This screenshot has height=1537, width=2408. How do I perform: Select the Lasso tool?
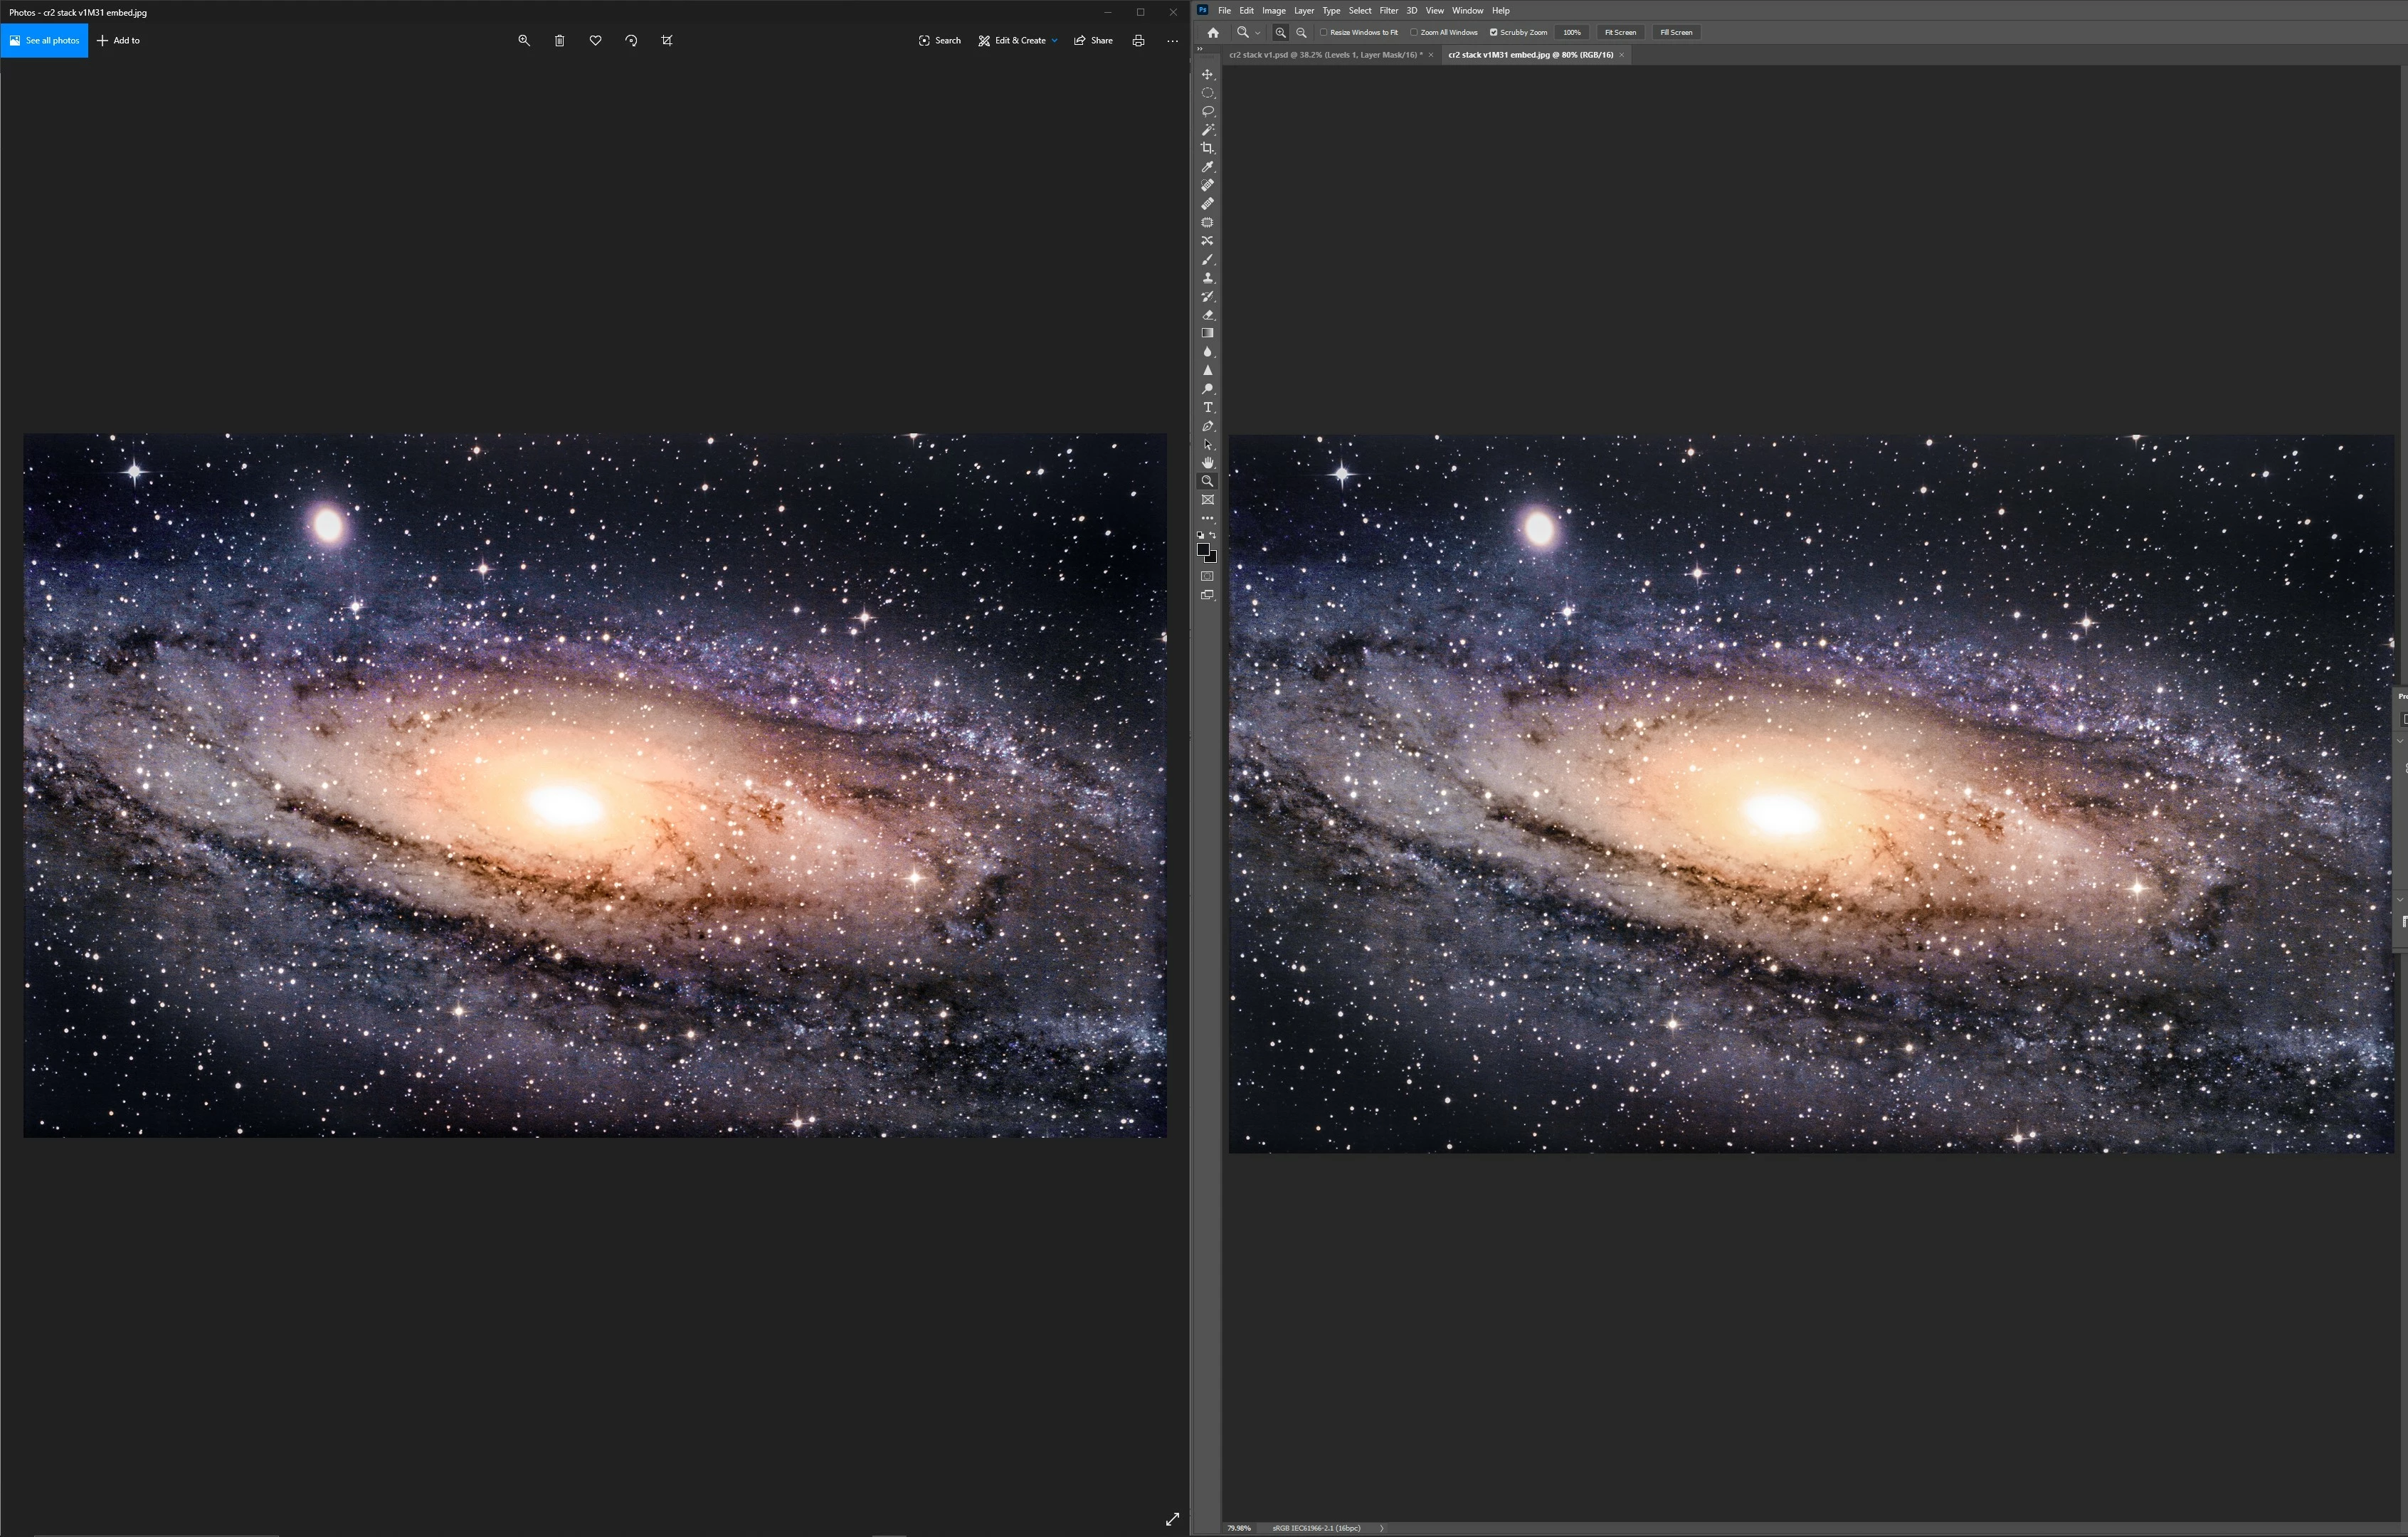click(x=1207, y=111)
